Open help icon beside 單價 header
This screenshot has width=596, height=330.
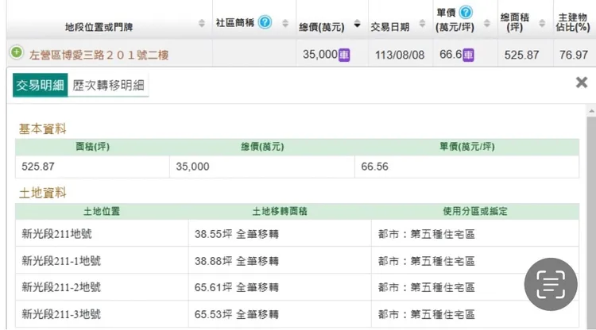click(466, 13)
